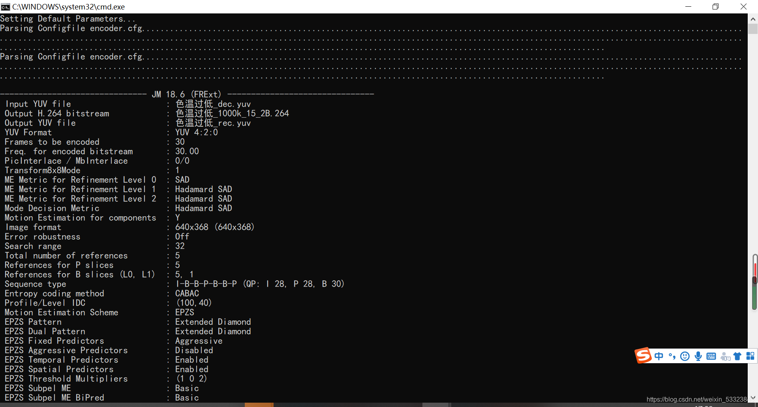The width and height of the screenshot is (758, 407).
Task: Click 'ME Metric for Refinement Level 0' label
Action: coord(81,180)
